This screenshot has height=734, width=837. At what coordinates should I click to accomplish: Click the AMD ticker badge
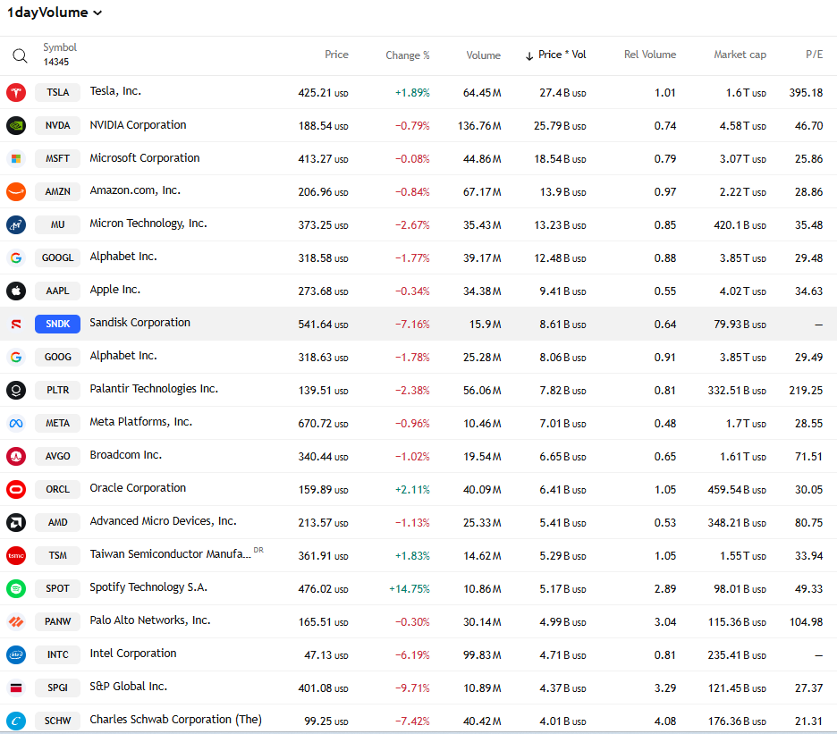57,523
